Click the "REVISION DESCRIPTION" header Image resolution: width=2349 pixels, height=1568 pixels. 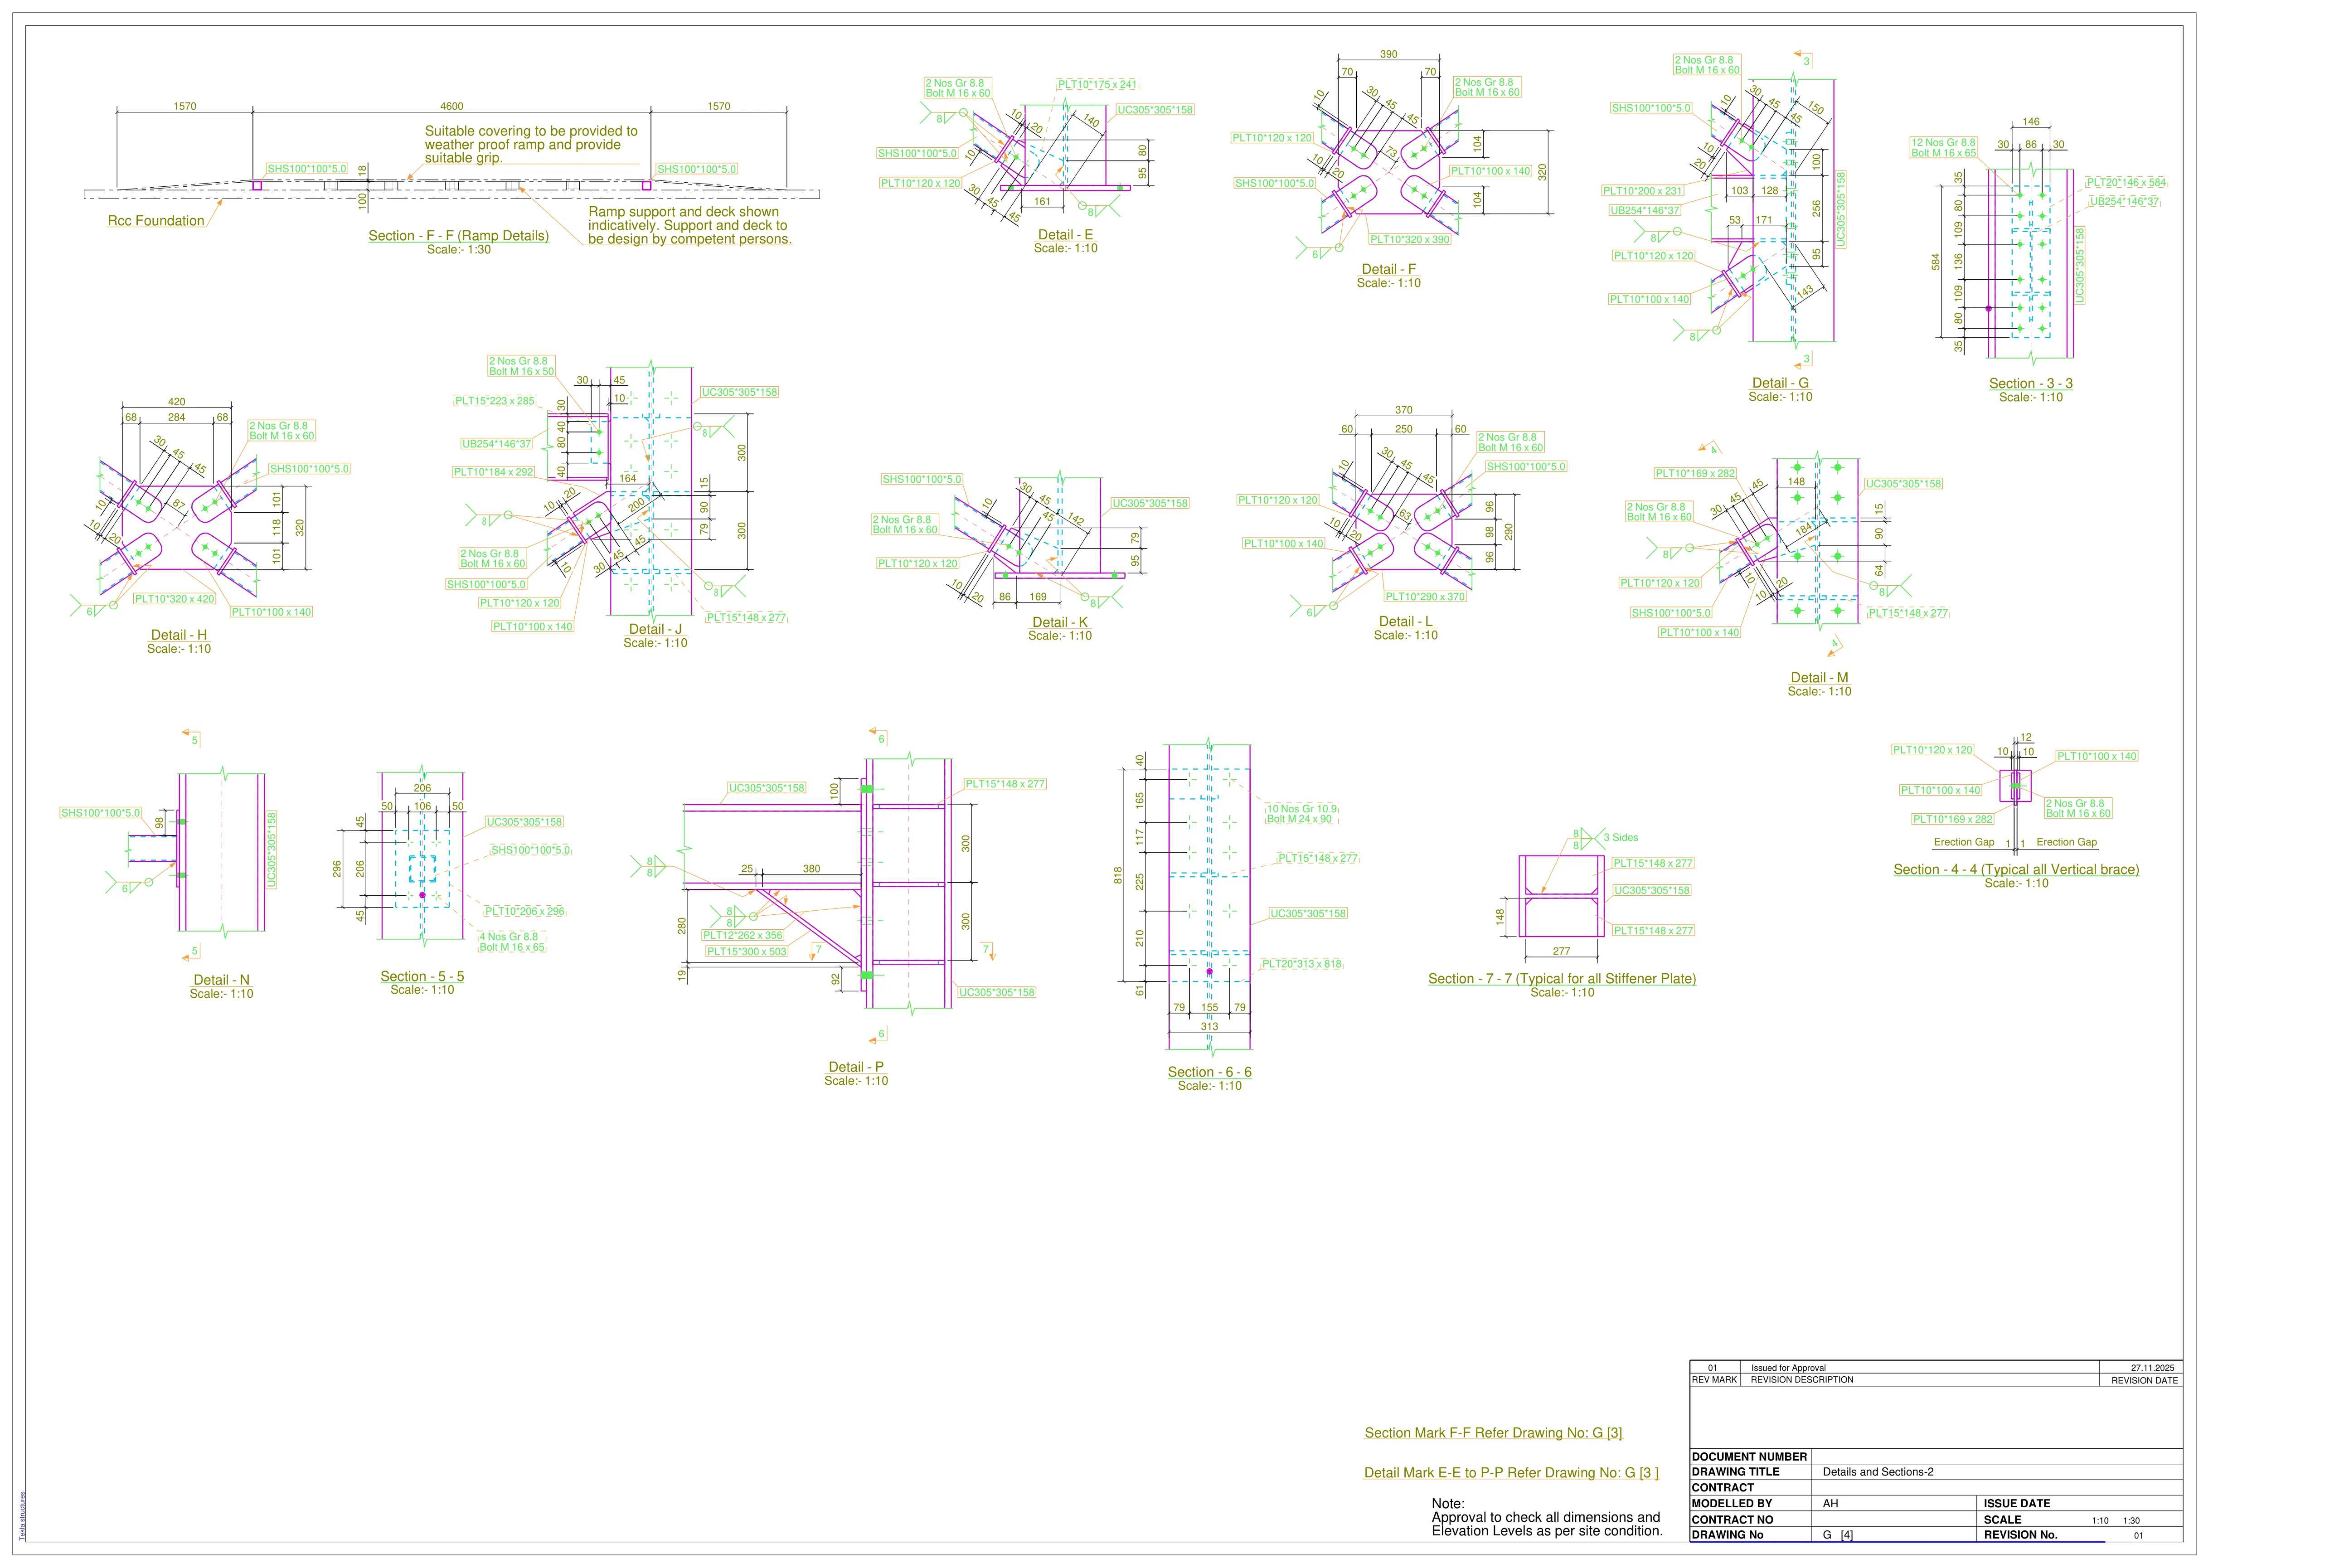[x=1802, y=1380]
